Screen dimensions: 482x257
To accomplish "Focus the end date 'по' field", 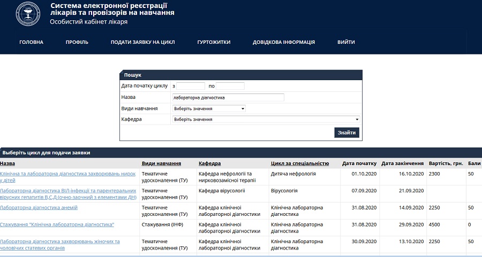I will [x=230, y=86].
